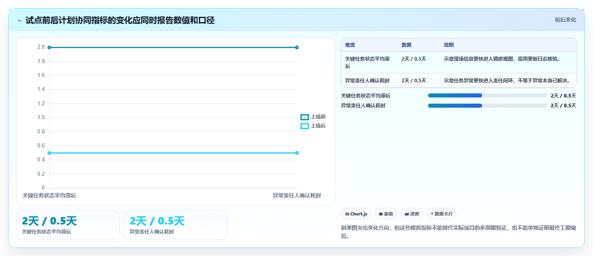
Task: Click the 关键任务状态平均滞后 progress bar
Action: pos(487,95)
